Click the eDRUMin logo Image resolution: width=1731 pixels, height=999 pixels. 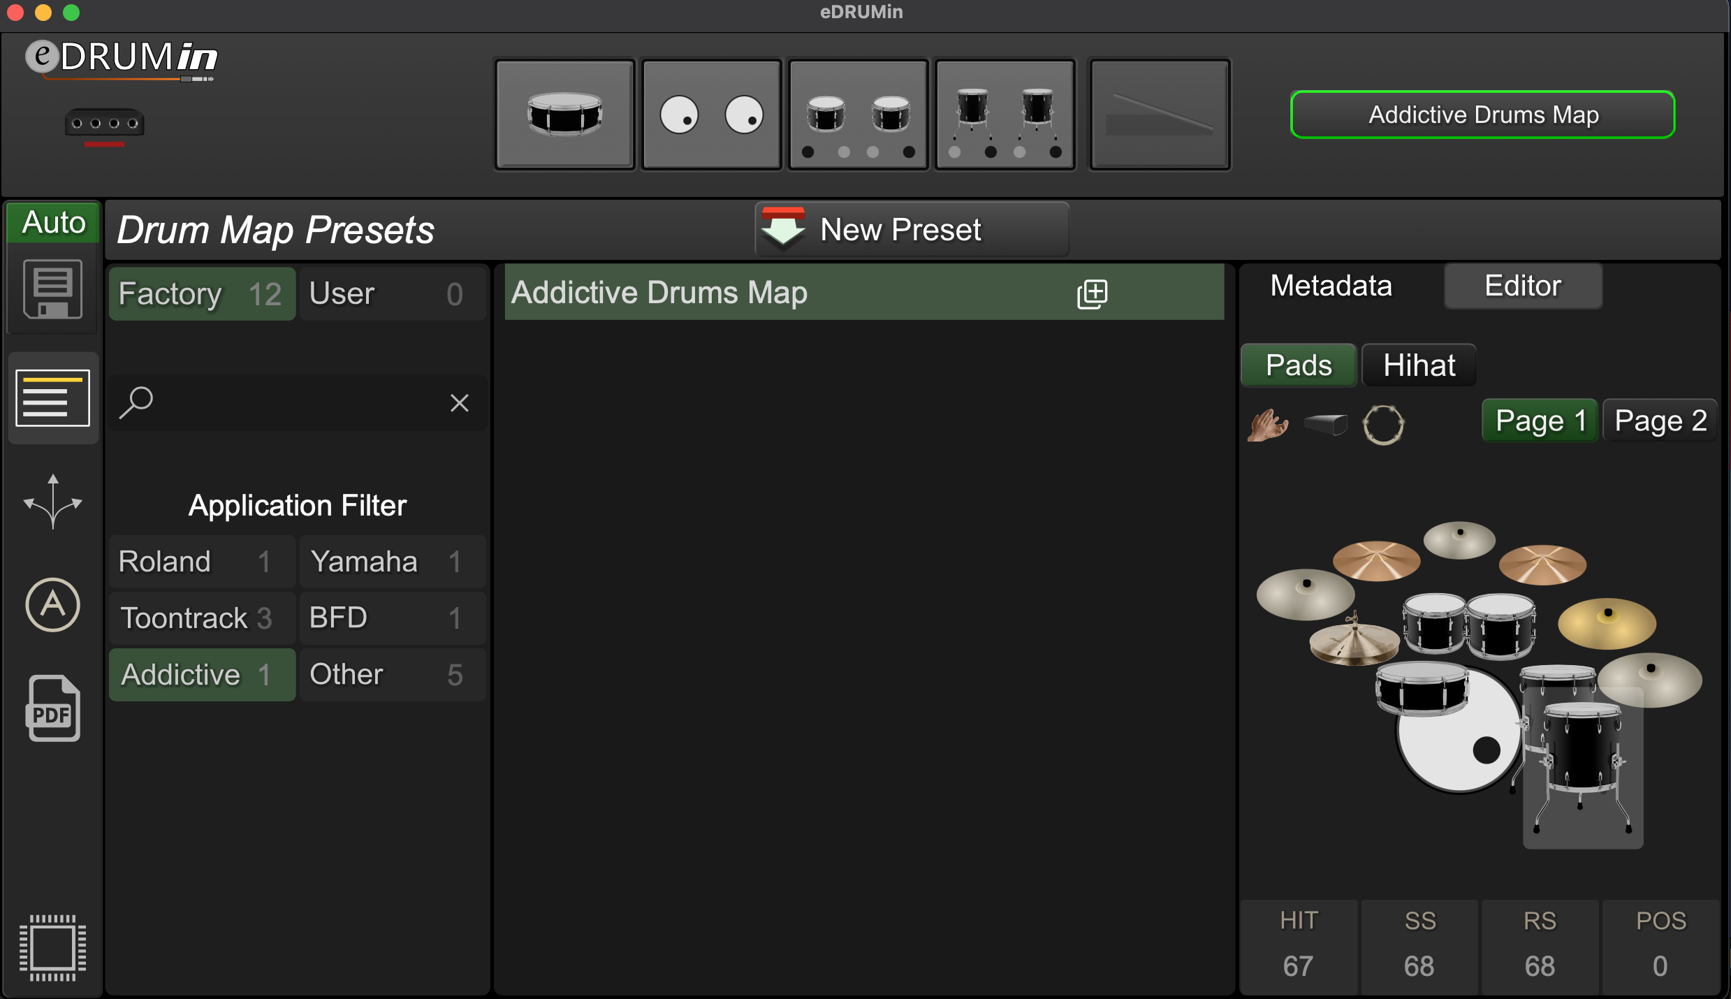pyautogui.click(x=122, y=60)
